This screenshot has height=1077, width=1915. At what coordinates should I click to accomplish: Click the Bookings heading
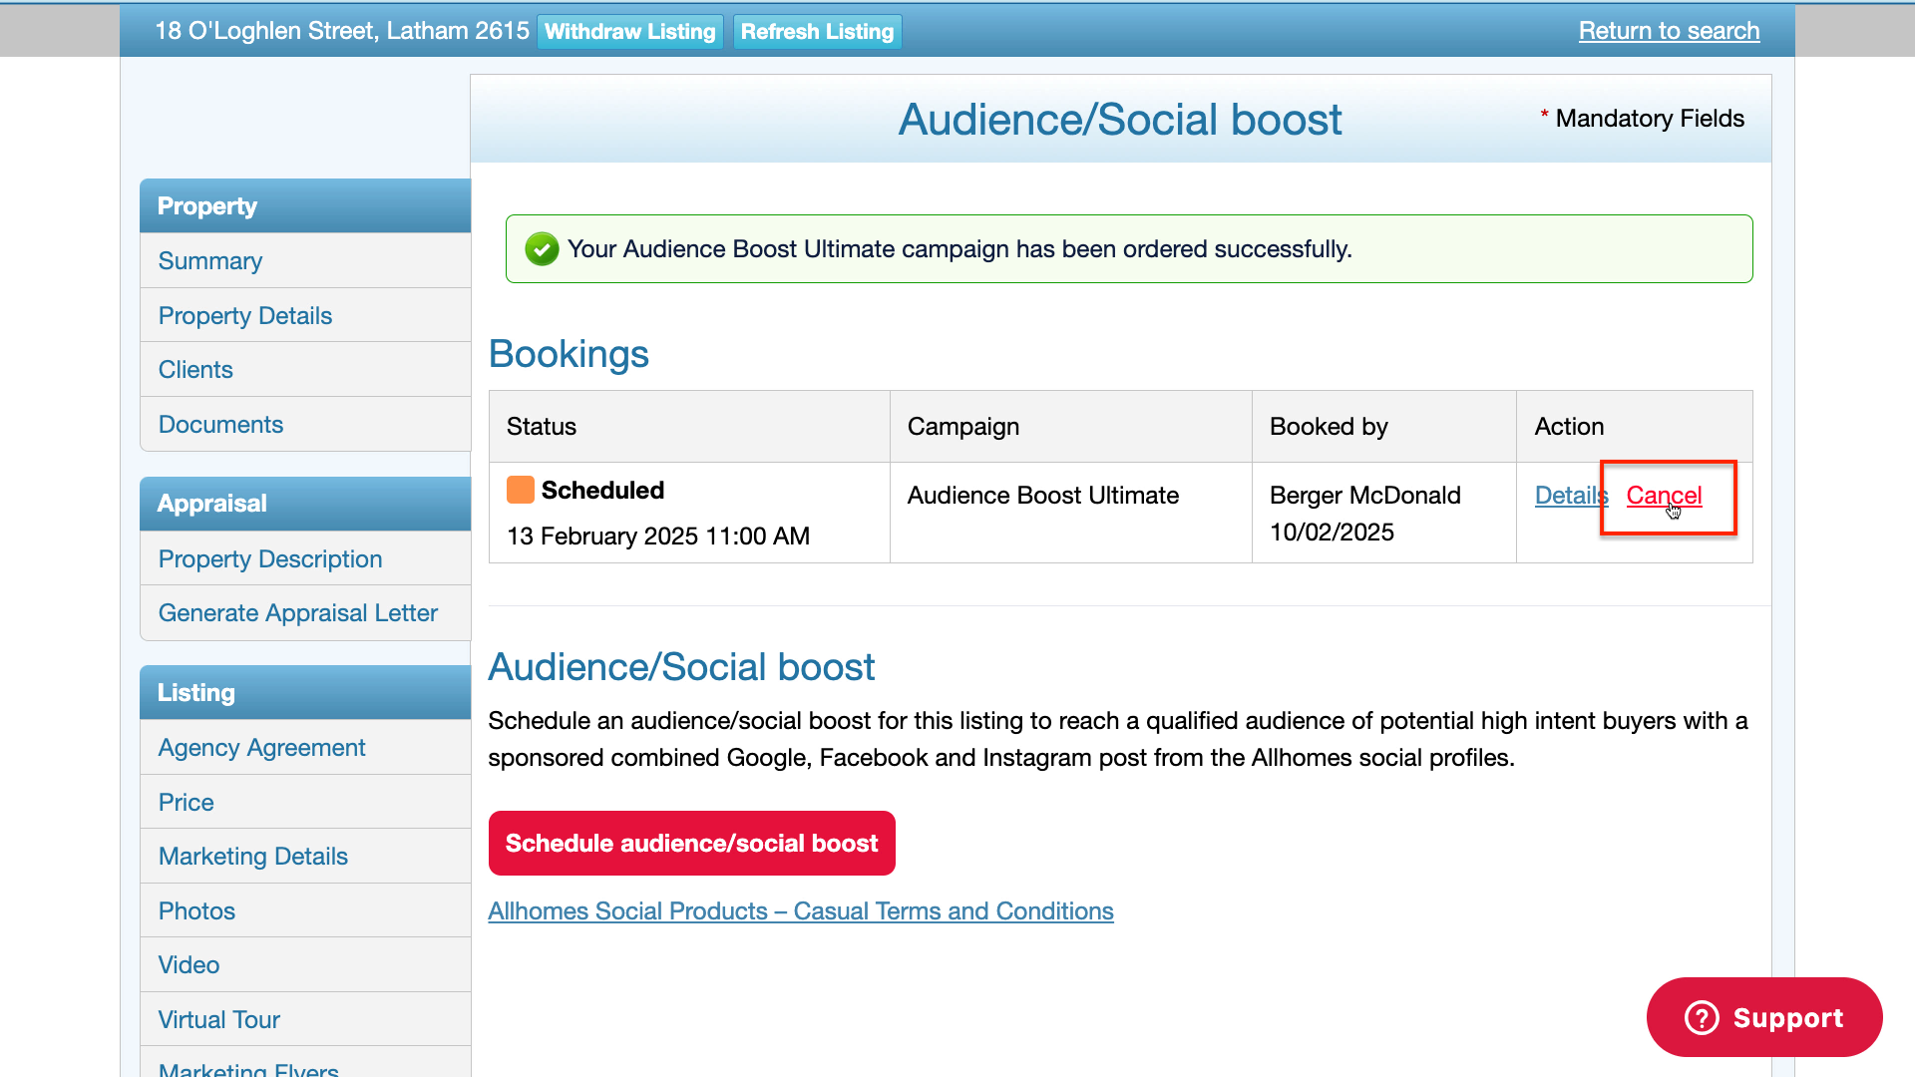[x=569, y=354]
